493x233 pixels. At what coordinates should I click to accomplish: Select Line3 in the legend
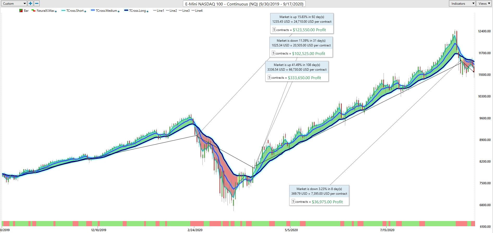[x=184, y=11]
